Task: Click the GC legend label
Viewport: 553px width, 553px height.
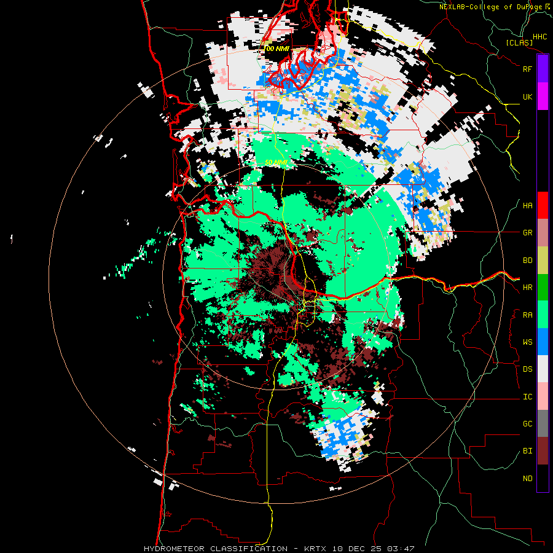Action: (x=527, y=424)
